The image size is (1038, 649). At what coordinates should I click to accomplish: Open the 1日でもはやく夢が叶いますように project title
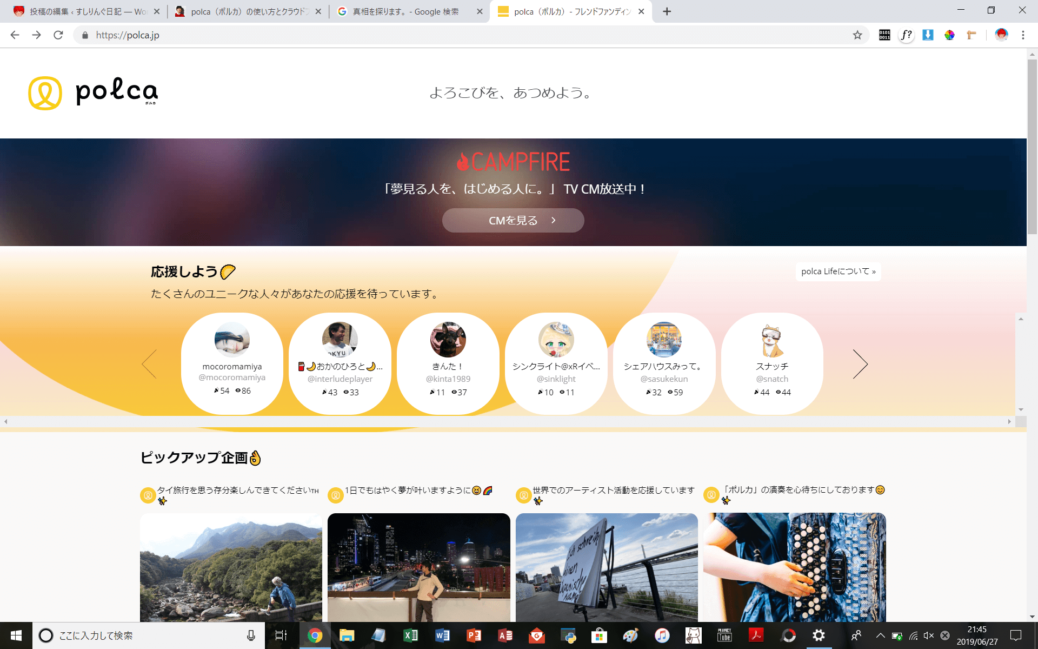418,491
